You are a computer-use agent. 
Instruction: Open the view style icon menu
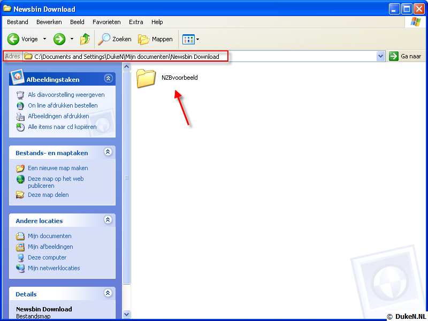189,39
